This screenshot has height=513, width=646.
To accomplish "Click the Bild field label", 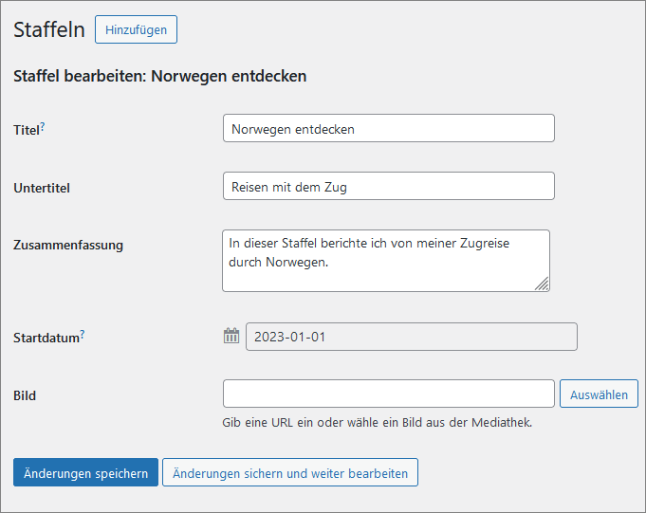I will [x=25, y=395].
